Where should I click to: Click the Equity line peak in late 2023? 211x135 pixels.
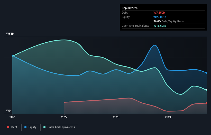coord(155,45)
